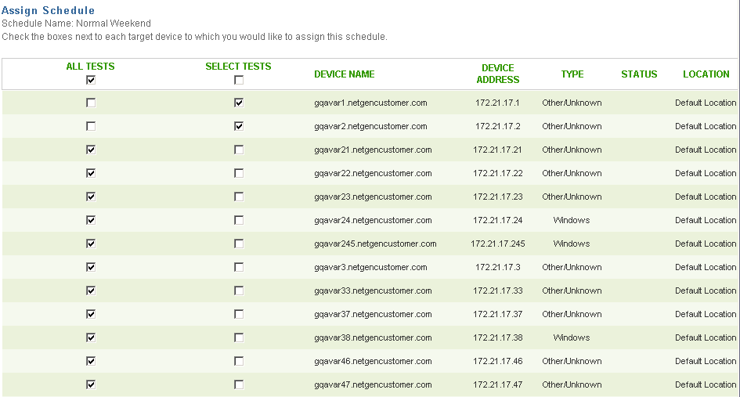The width and height of the screenshot is (740, 397).
Task: Uncheck All Tests for gqavar33.netgencustomer.com
Action: pyautogui.click(x=91, y=291)
